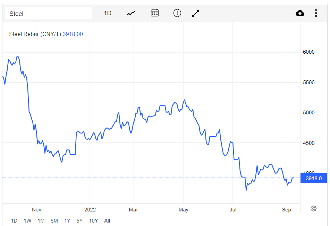Open the calendar date range picker

(x=154, y=13)
